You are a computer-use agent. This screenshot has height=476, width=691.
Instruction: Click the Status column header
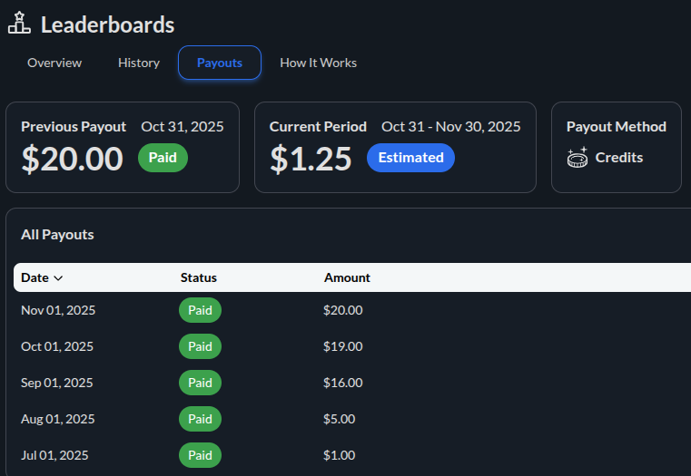tap(199, 277)
